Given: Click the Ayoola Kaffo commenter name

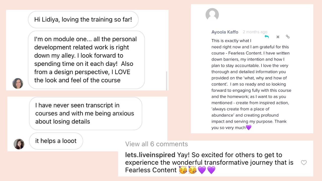Looking at the screenshot, I should 225,32.
